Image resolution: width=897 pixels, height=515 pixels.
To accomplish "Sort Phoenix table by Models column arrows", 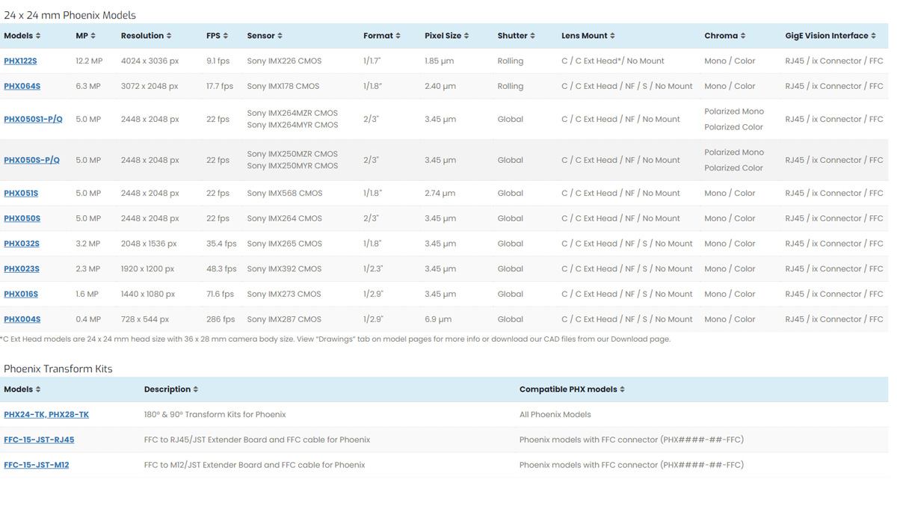I will pos(38,36).
